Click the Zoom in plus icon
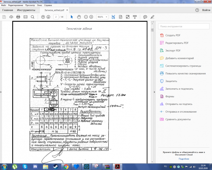The width and height of the screenshot is (212, 170). (91, 17)
